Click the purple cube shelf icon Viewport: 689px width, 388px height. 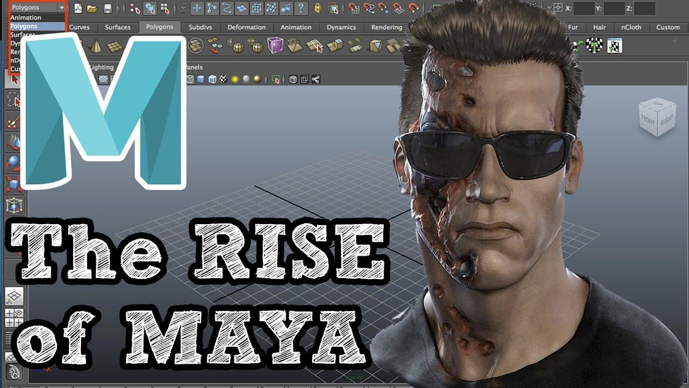[x=275, y=45]
